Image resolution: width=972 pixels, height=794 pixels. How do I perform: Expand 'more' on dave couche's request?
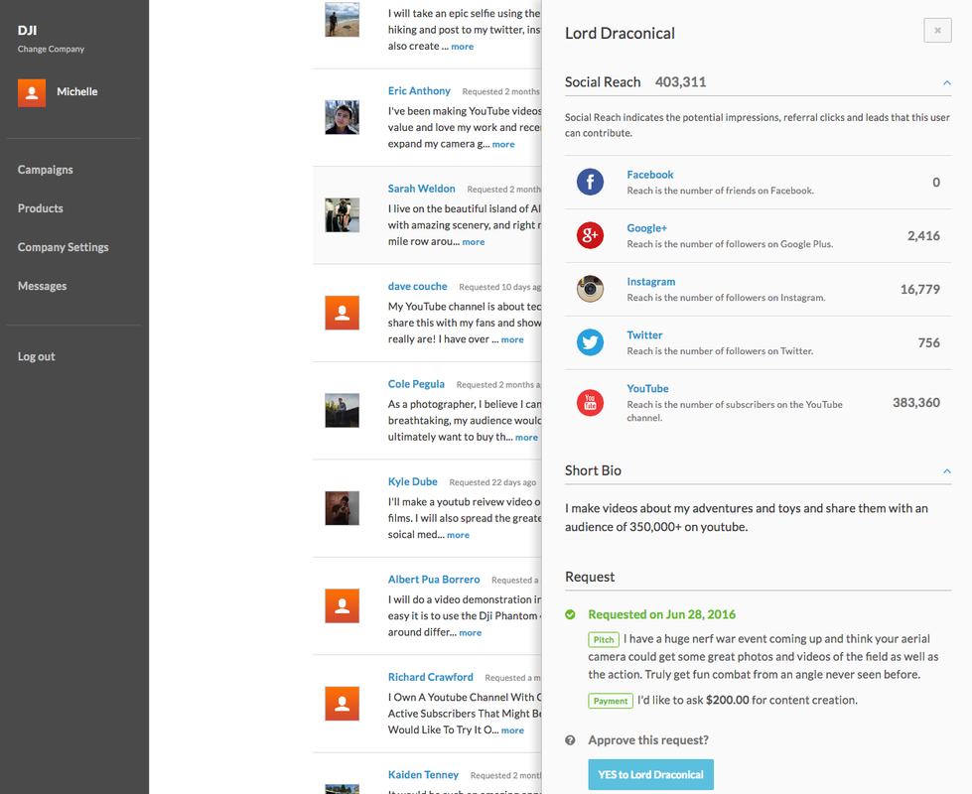pos(512,339)
